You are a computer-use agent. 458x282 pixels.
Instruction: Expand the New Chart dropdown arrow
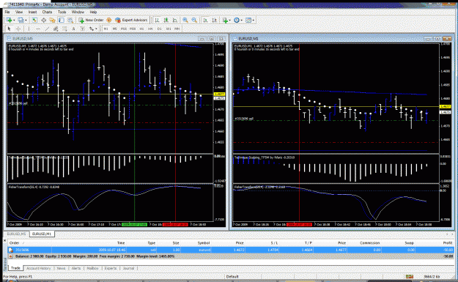pyautogui.click(x=14, y=21)
